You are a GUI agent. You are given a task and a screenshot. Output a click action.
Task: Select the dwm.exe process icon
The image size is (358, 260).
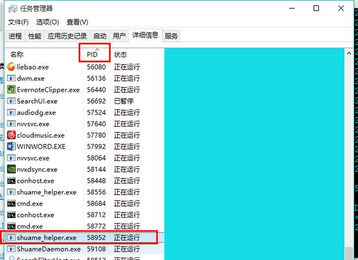pyautogui.click(x=11, y=78)
